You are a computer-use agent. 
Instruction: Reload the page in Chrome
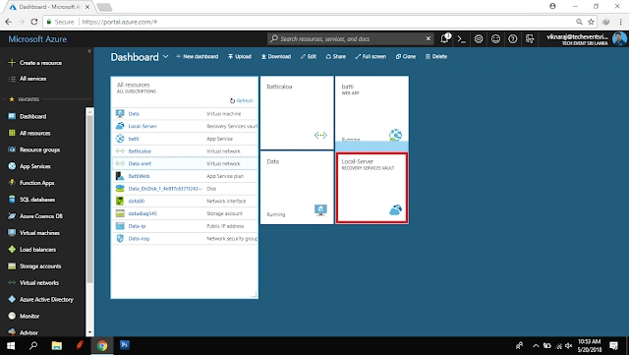(34, 22)
